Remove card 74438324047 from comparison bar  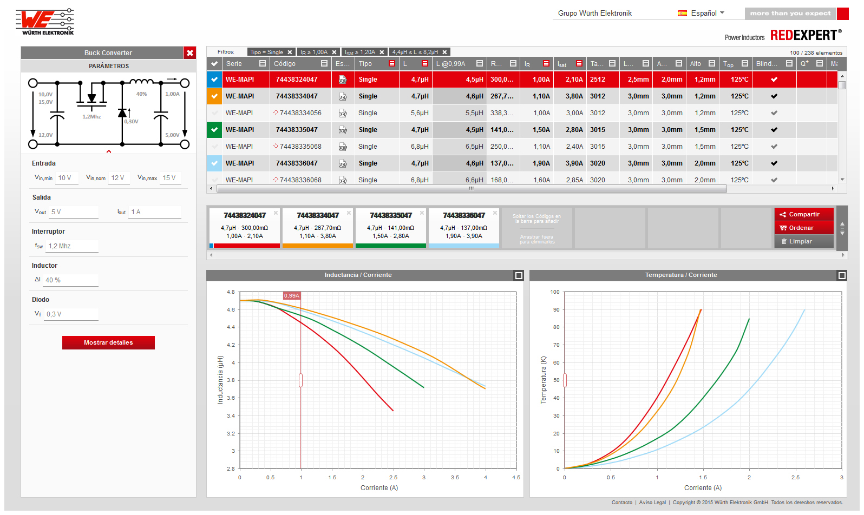click(276, 213)
